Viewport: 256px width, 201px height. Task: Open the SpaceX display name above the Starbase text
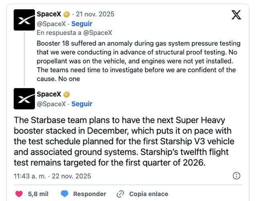49,94
